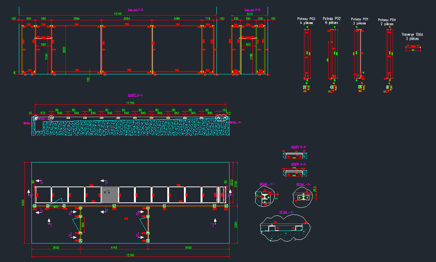
Task: Click the 2210 overall dimension text
Action: coord(250,14)
